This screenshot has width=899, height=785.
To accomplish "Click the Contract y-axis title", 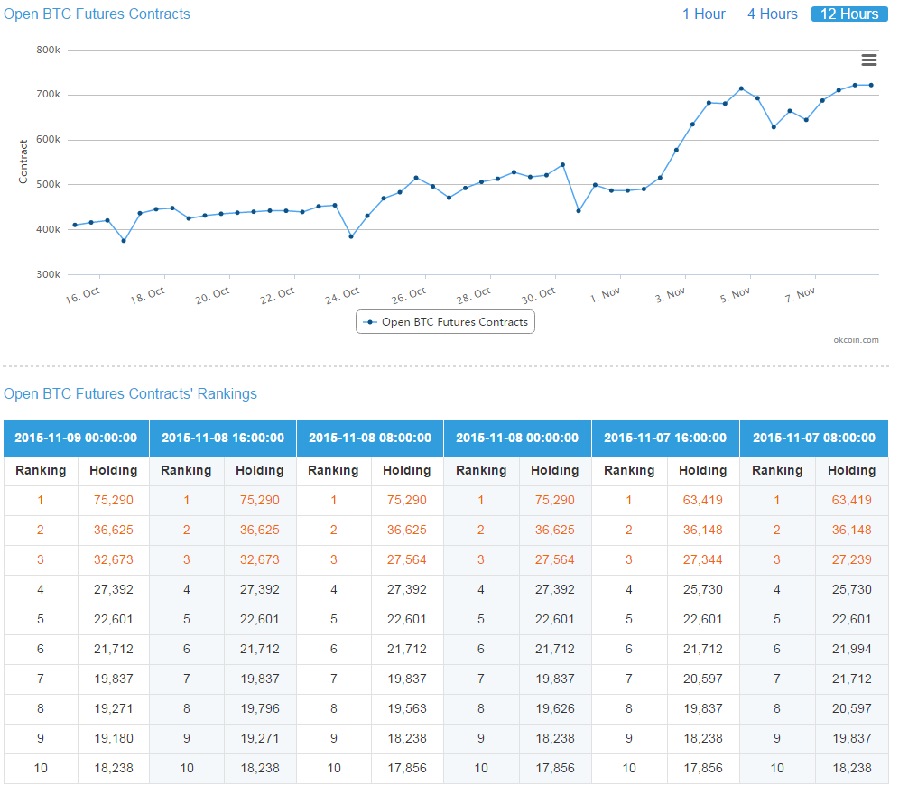I will (x=23, y=162).
